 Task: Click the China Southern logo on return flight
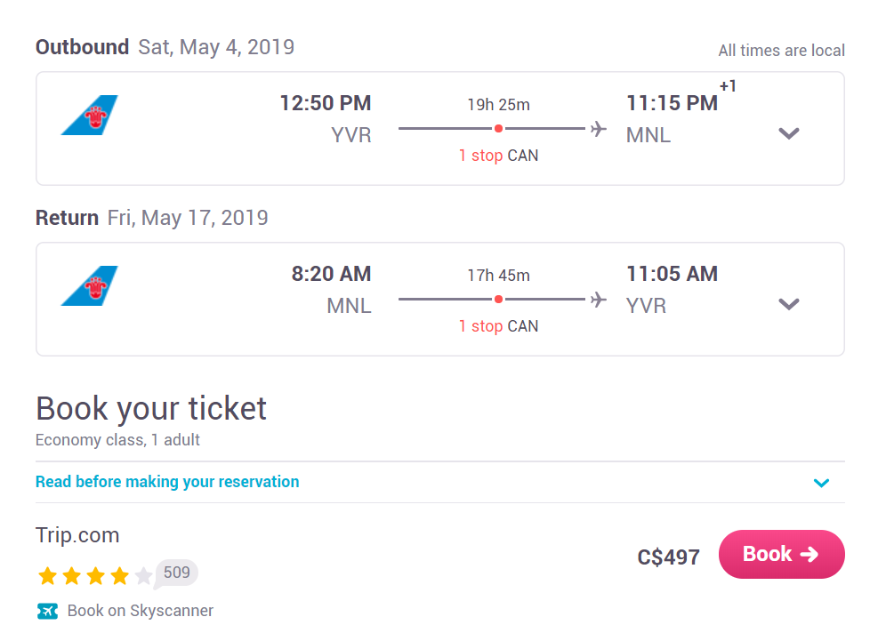point(89,285)
